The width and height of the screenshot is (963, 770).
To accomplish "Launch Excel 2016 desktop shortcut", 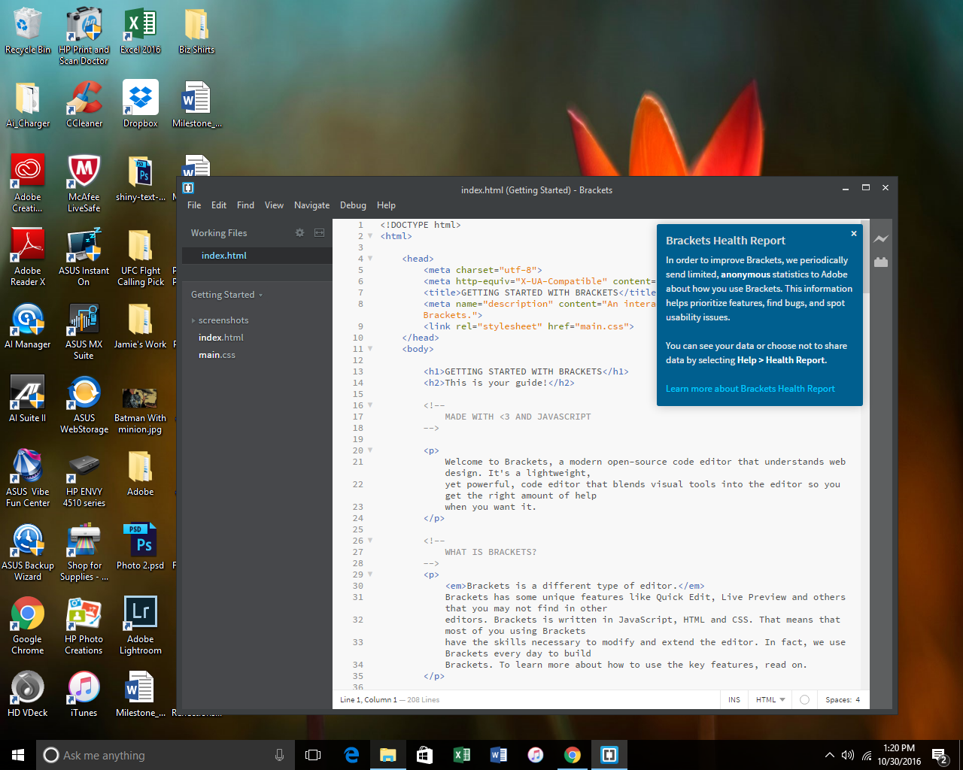I will click(141, 32).
